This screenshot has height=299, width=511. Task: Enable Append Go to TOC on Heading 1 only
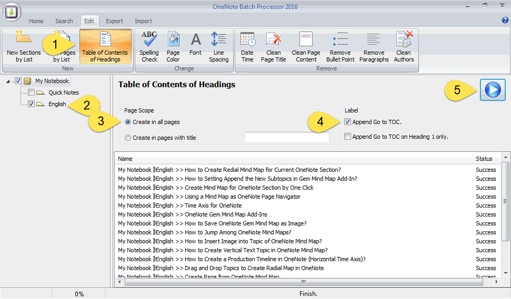point(348,137)
